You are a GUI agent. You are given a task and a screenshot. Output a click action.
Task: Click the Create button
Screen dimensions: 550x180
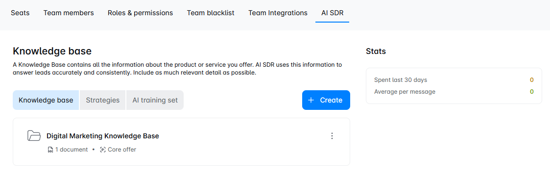click(x=326, y=100)
